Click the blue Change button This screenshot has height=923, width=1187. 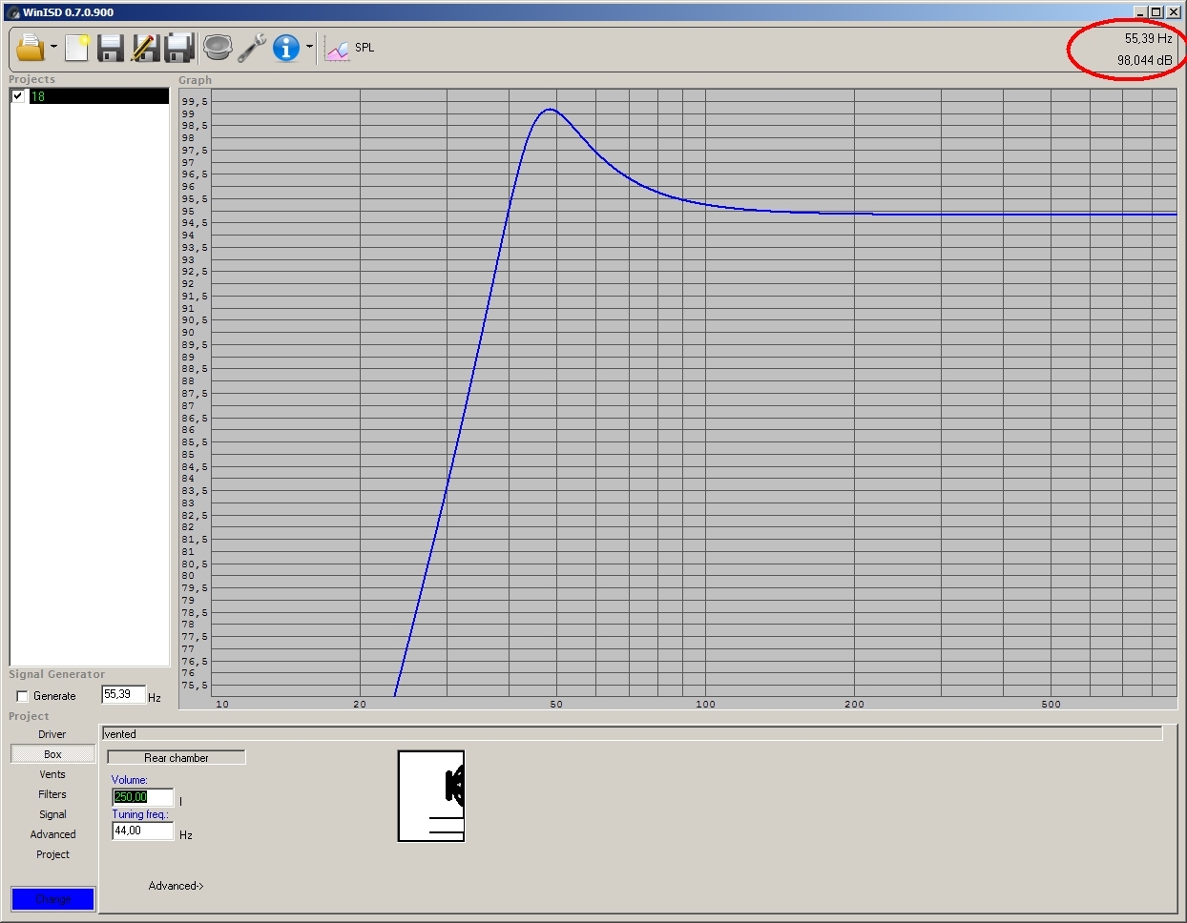[52, 899]
